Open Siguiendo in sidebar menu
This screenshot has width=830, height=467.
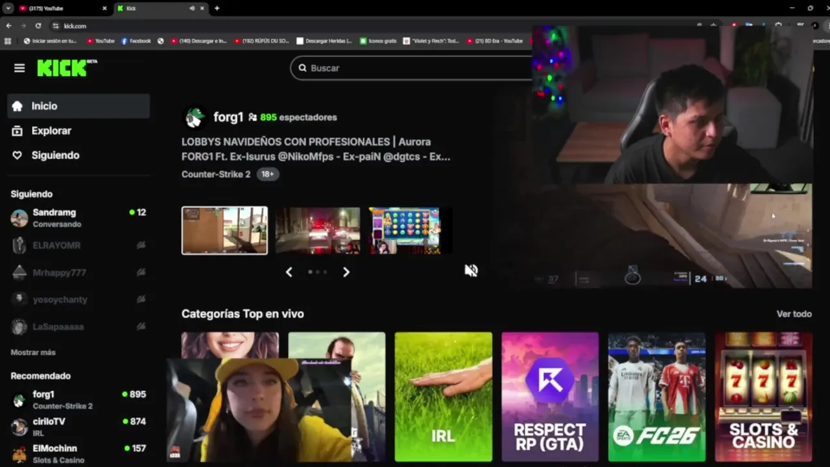(x=78, y=156)
